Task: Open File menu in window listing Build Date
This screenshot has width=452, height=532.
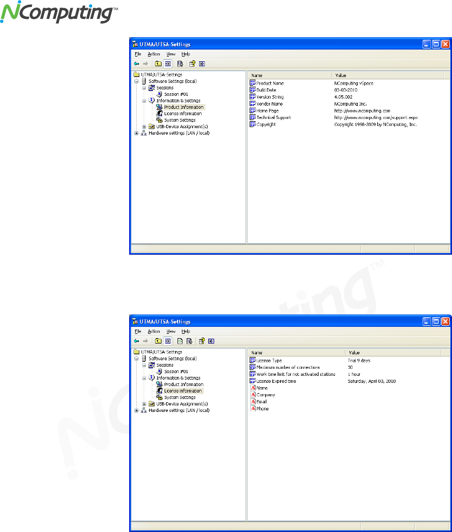Action: (138, 54)
